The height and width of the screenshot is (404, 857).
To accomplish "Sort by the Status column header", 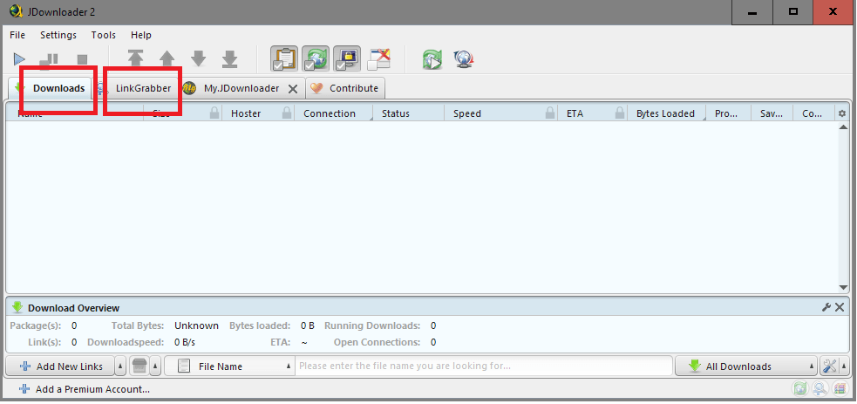I will (409, 113).
